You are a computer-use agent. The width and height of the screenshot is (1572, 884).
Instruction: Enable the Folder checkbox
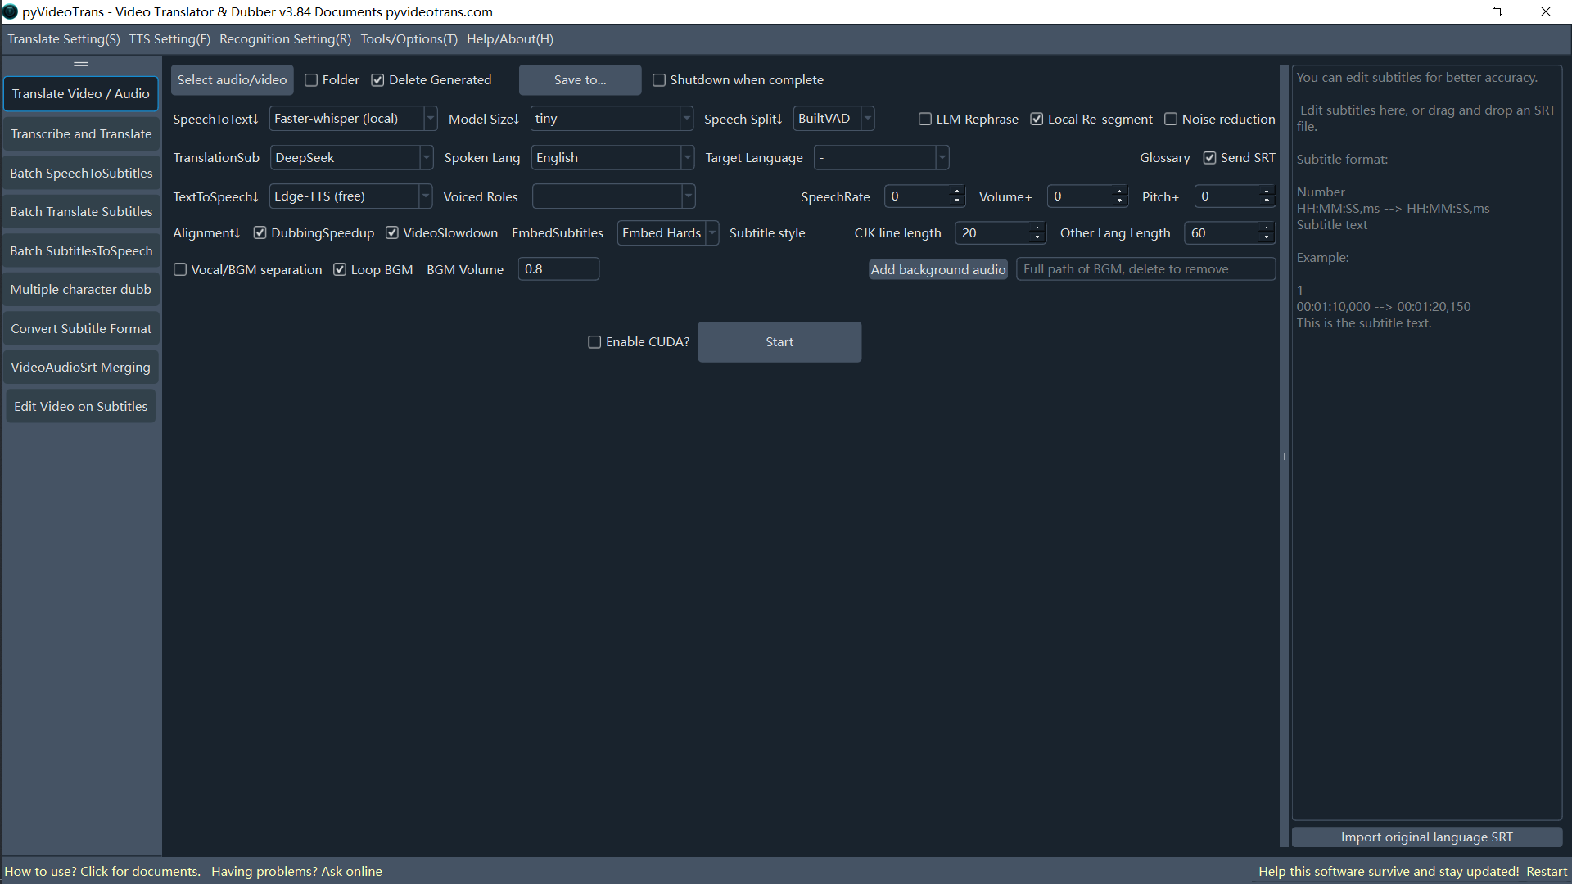[x=311, y=80]
